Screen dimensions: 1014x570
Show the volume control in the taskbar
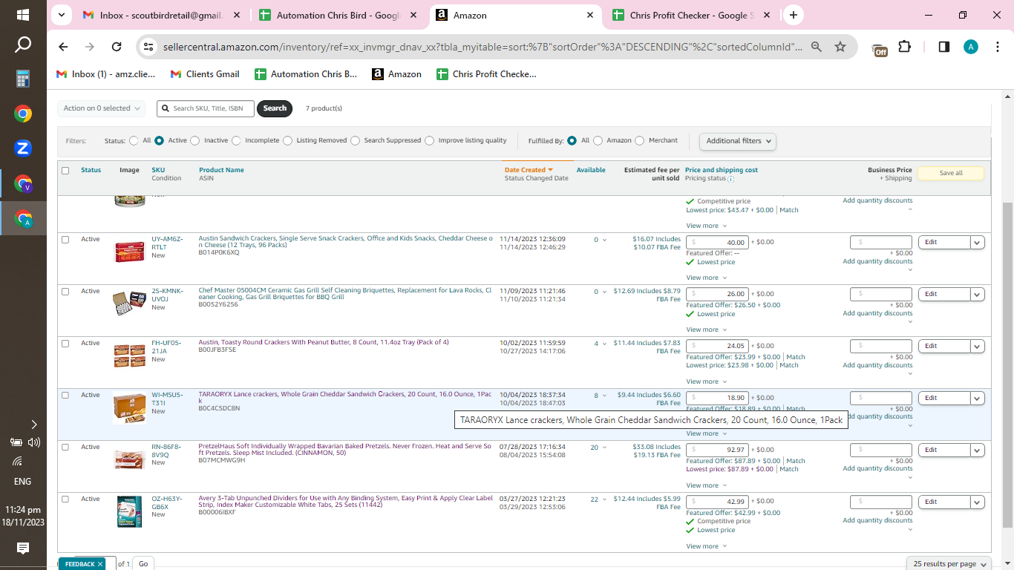pos(34,442)
